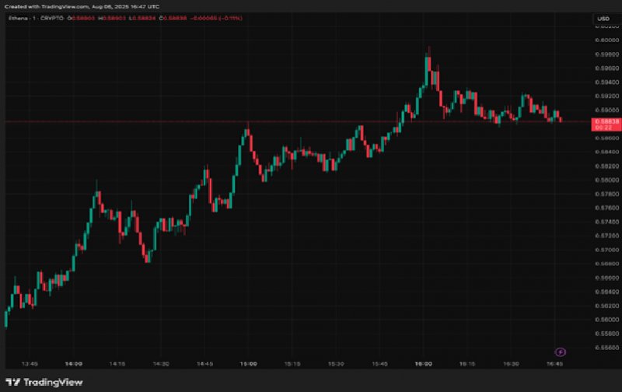The height and width of the screenshot is (392, 622).
Task: Click the 0.60000 price scale label
Action: 607,40
